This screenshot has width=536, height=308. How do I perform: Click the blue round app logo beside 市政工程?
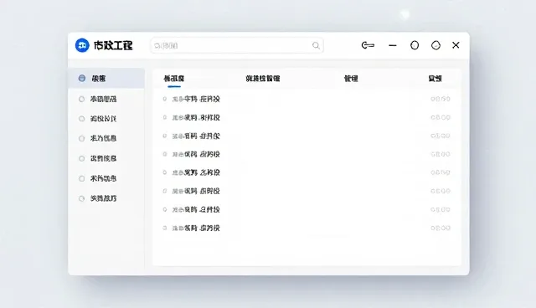82,45
